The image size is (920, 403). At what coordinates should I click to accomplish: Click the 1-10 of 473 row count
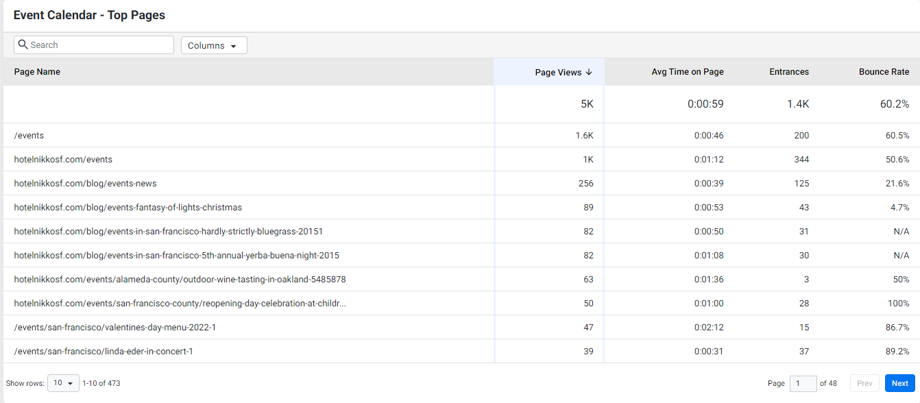pyautogui.click(x=101, y=383)
